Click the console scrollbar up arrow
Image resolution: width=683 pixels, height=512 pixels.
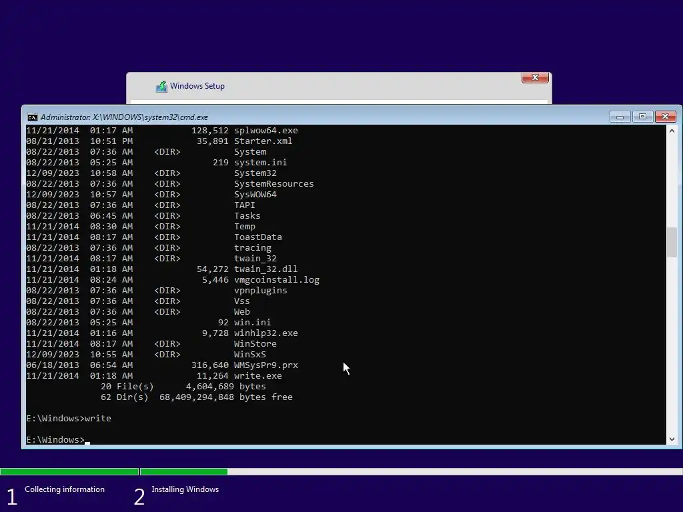(x=672, y=131)
